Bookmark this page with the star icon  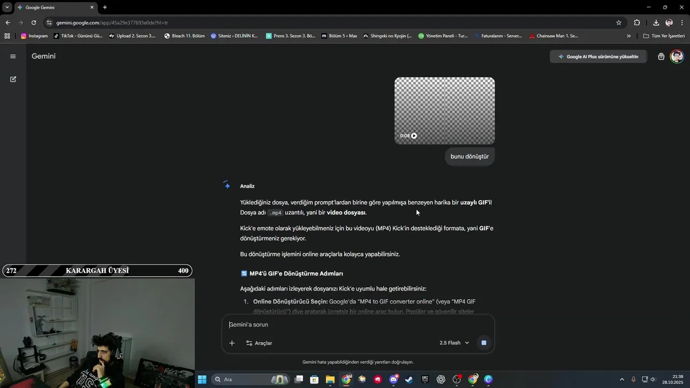coord(619,23)
